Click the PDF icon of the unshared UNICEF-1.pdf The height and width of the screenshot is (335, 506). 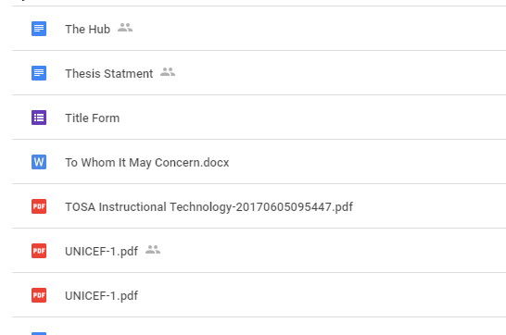(39, 295)
